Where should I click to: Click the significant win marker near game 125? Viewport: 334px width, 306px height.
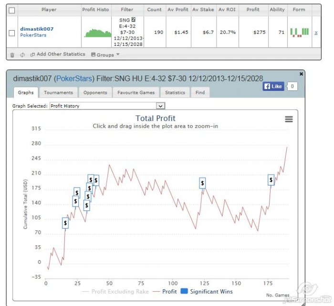pos(202,183)
